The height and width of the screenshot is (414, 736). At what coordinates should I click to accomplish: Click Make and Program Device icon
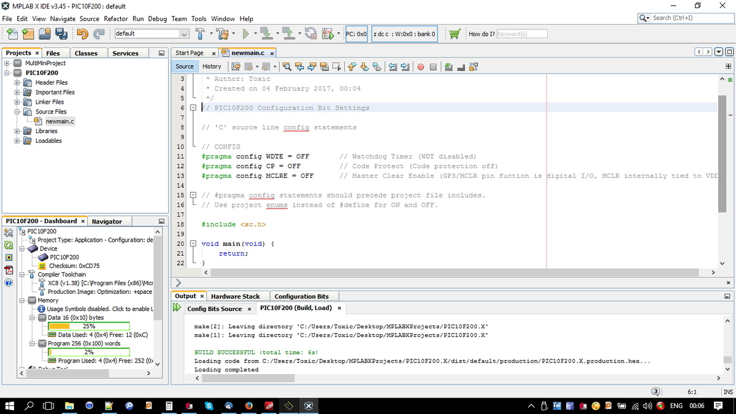pos(266,34)
